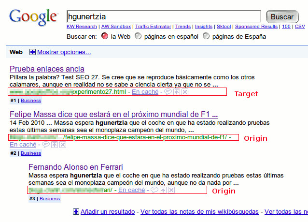Click the promote arrow icon for Fernando Alonso result
Image resolution: width=308 pixels, height=222 pixels.
pyautogui.click(x=163, y=190)
